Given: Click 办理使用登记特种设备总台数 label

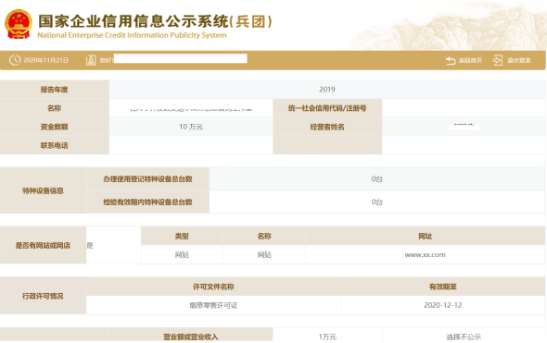Looking at the screenshot, I should click(147, 179).
